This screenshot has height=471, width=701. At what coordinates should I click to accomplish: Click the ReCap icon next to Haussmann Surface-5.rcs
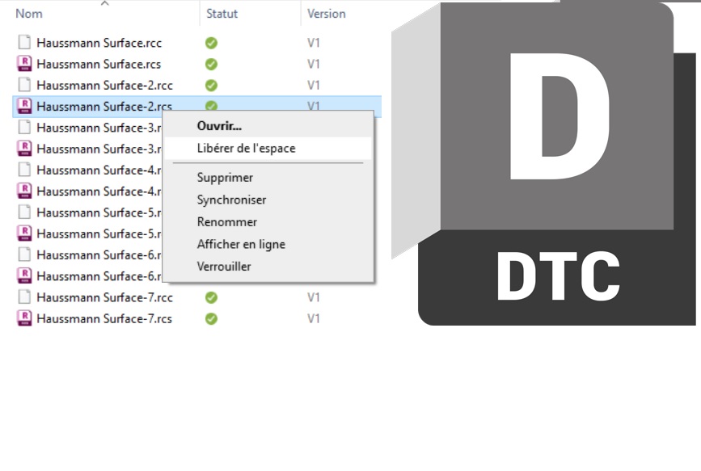23,233
